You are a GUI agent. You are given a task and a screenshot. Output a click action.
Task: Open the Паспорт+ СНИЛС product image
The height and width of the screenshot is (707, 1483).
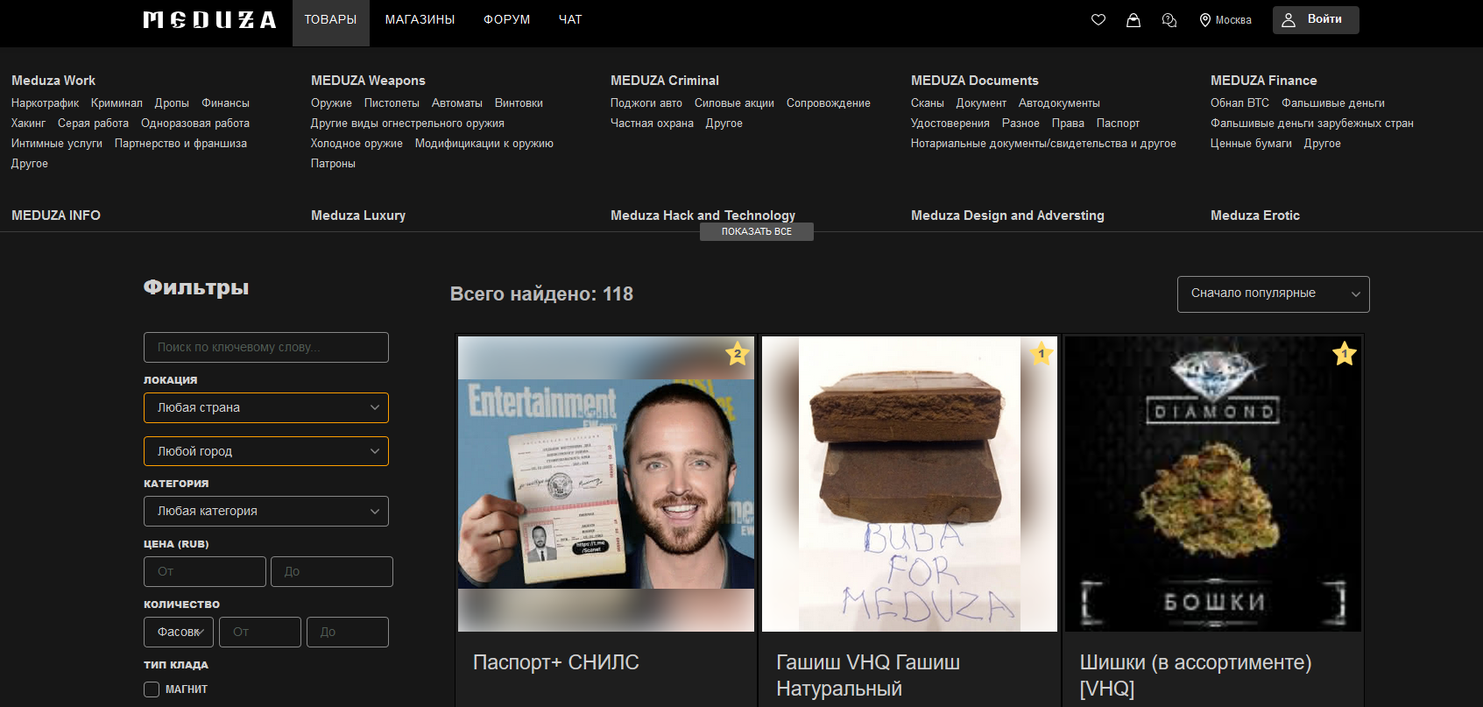606,484
